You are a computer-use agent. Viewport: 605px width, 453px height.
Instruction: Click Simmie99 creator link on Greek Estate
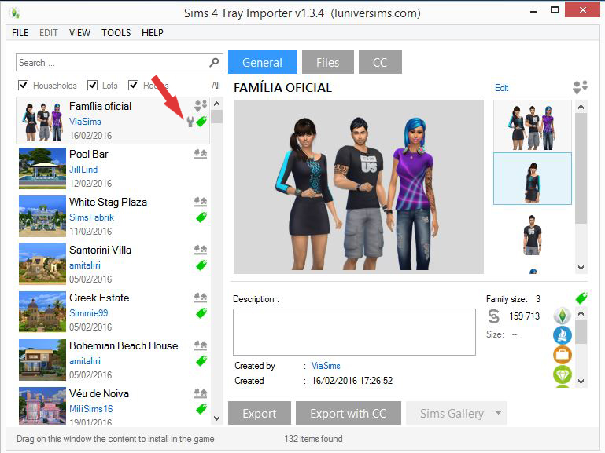point(88,313)
